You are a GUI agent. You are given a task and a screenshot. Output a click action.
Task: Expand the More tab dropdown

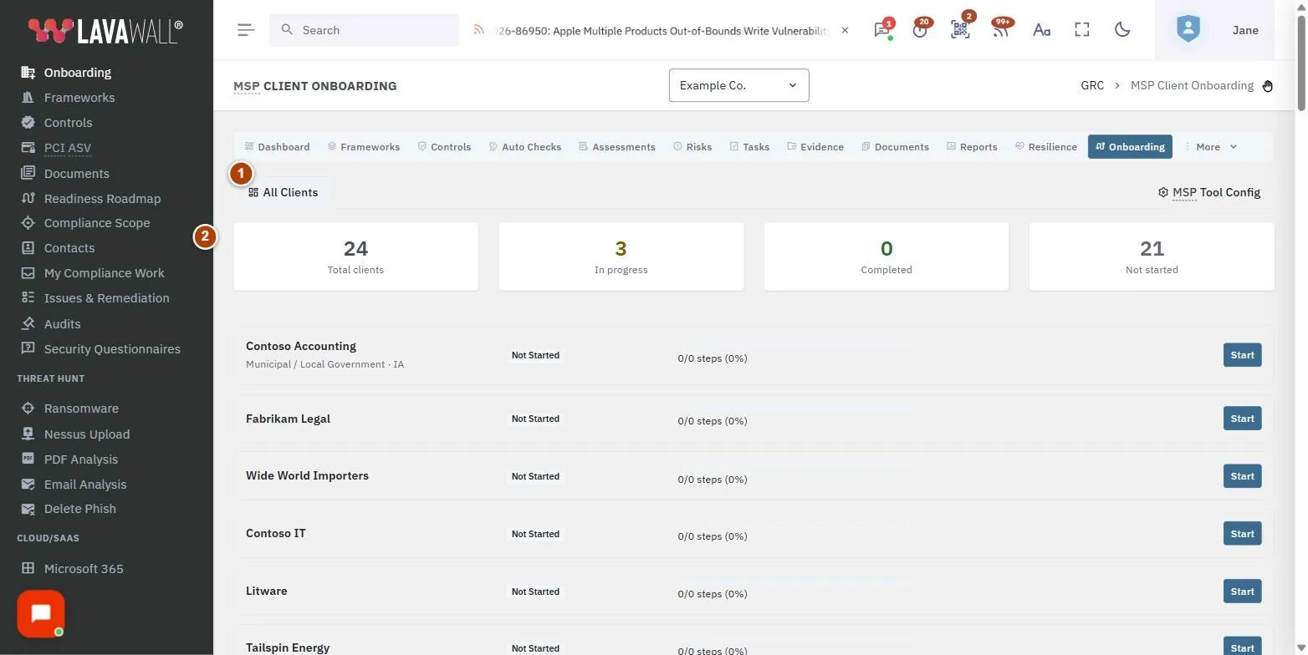pyautogui.click(x=1211, y=147)
